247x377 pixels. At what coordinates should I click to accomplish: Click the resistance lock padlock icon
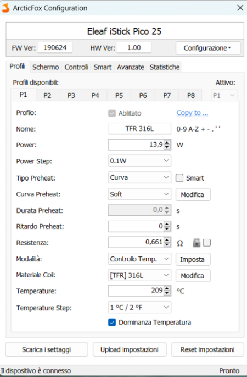pos(197,243)
